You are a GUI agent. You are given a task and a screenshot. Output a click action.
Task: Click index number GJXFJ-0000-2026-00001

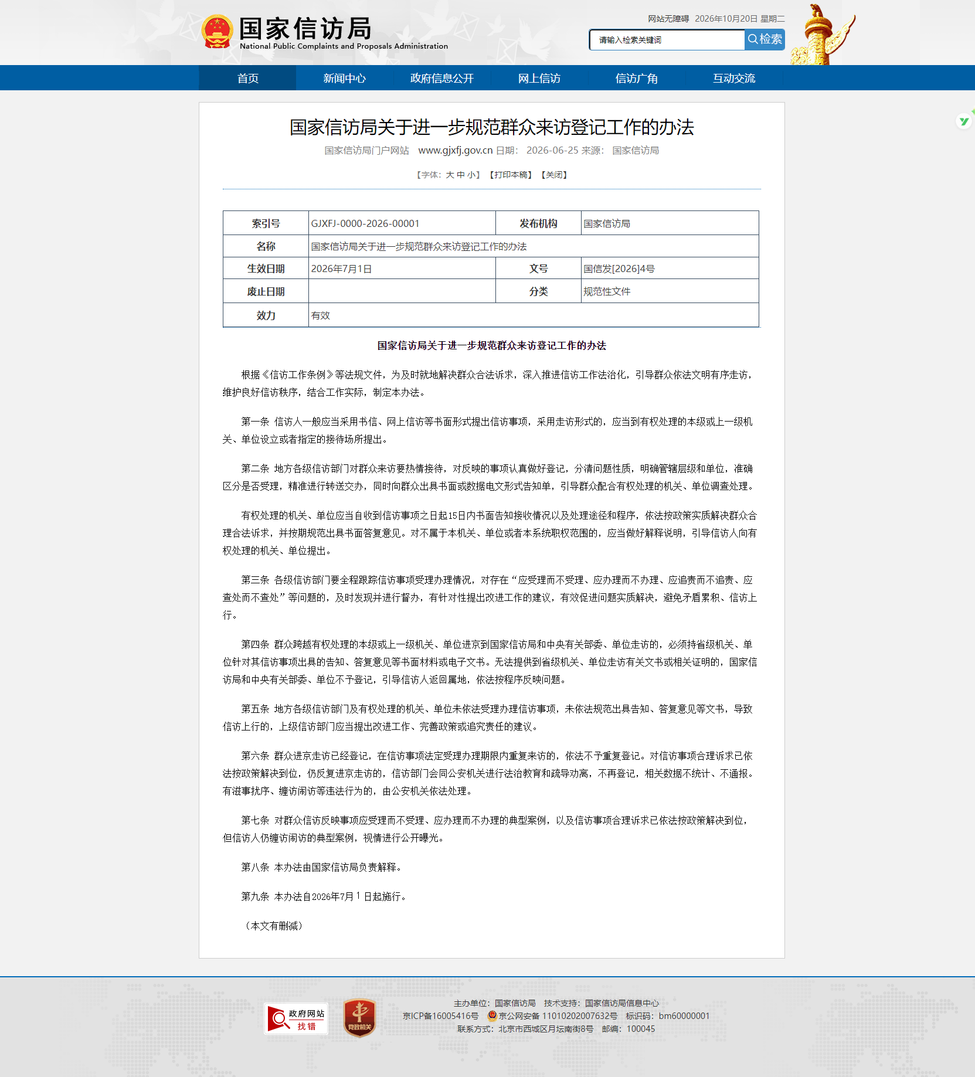click(365, 223)
